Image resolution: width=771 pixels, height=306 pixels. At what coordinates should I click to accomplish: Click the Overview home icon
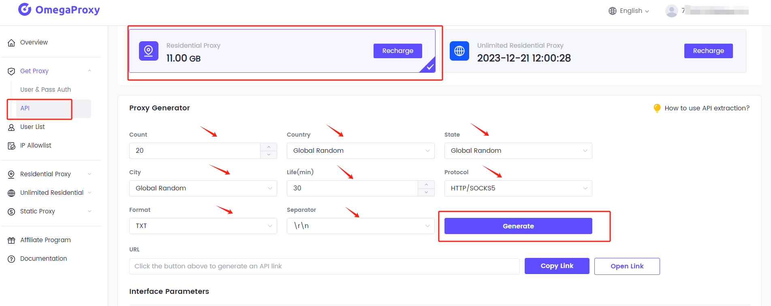point(11,42)
